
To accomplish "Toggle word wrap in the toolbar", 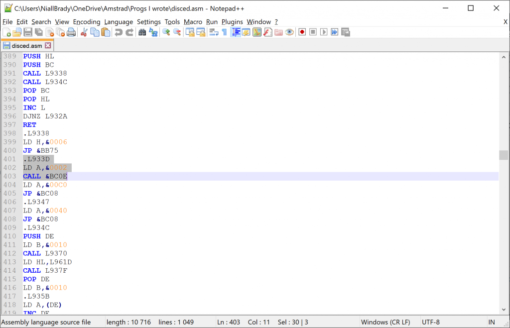I will pyautogui.click(x=214, y=32).
